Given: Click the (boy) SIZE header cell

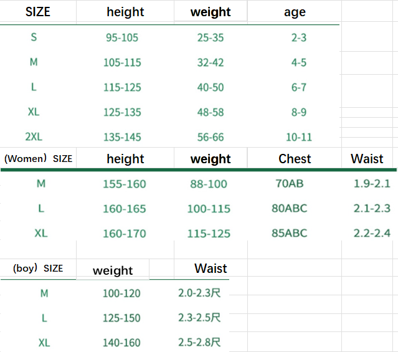Looking at the screenshot, I should click(x=39, y=268).
